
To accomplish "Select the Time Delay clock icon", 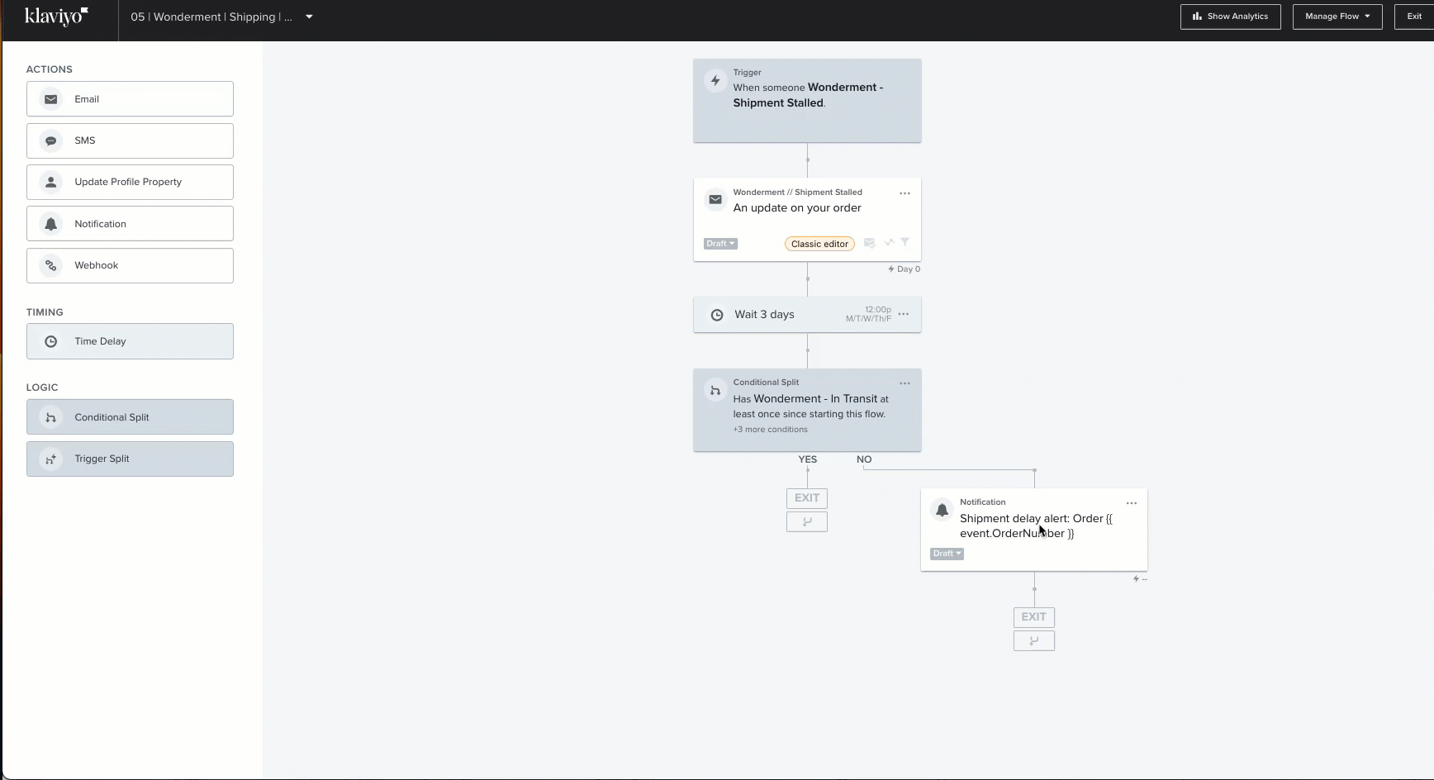I will tap(51, 341).
